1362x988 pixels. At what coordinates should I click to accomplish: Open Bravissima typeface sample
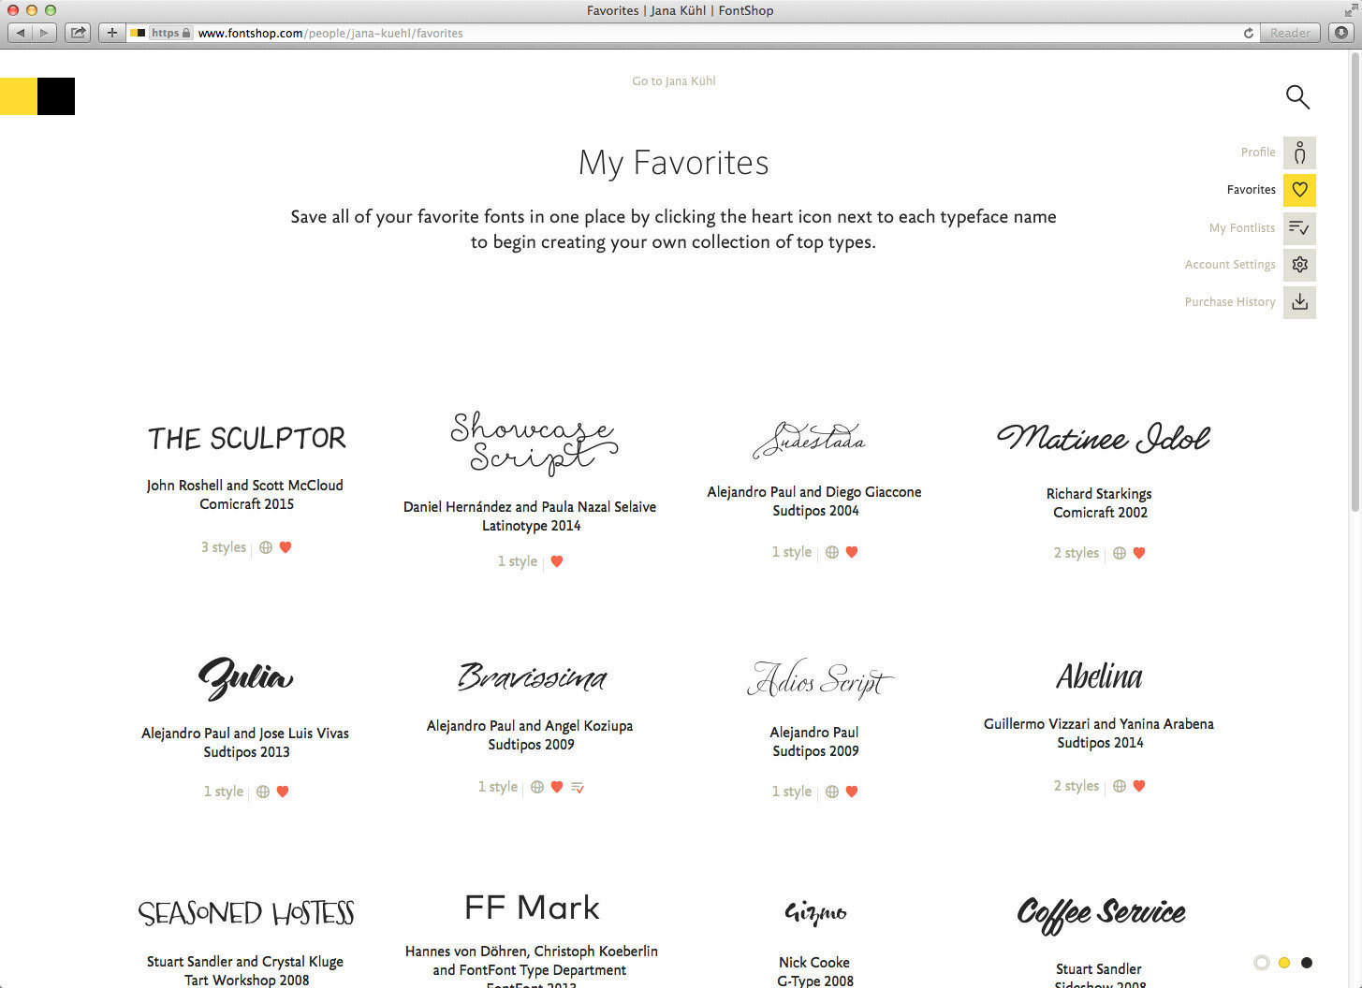[x=532, y=676]
